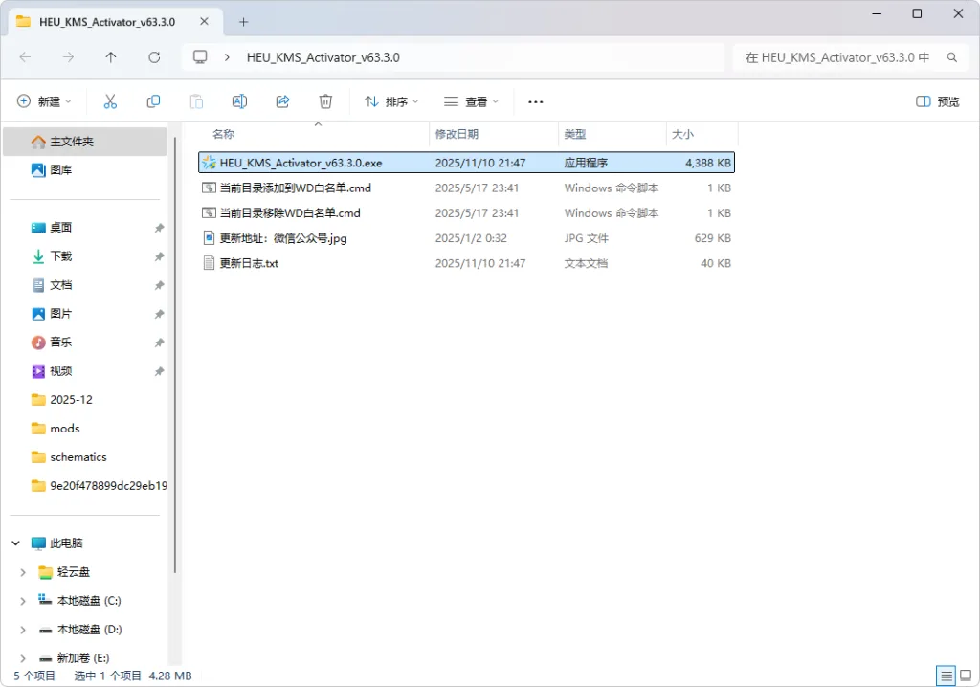This screenshot has height=687, width=980.
Task: Click the Copy icon in toolbar
Action: click(x=153, y=101)
